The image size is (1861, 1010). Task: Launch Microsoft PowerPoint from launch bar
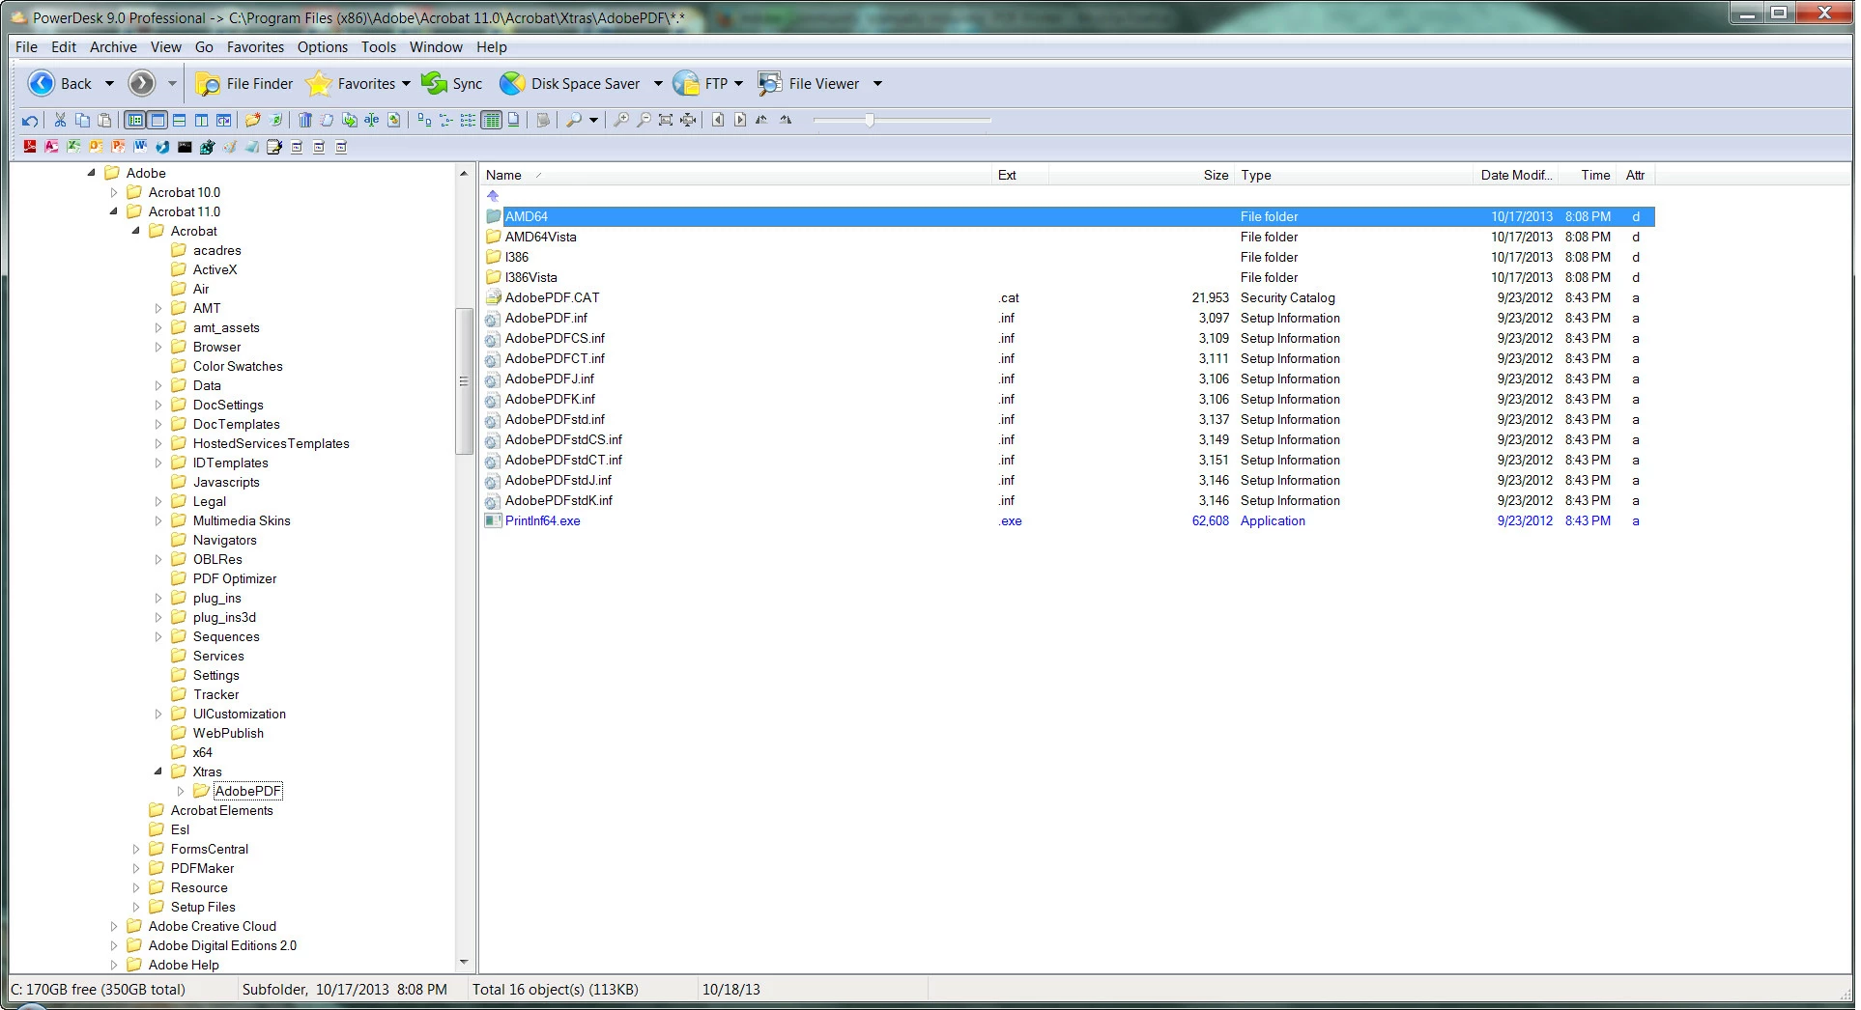pos(118,147)
